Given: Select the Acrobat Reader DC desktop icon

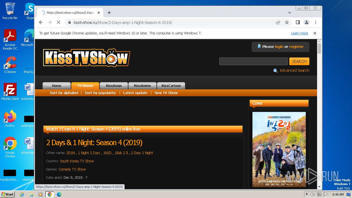Looking at the screenshot, I should [x=10, y=40].
